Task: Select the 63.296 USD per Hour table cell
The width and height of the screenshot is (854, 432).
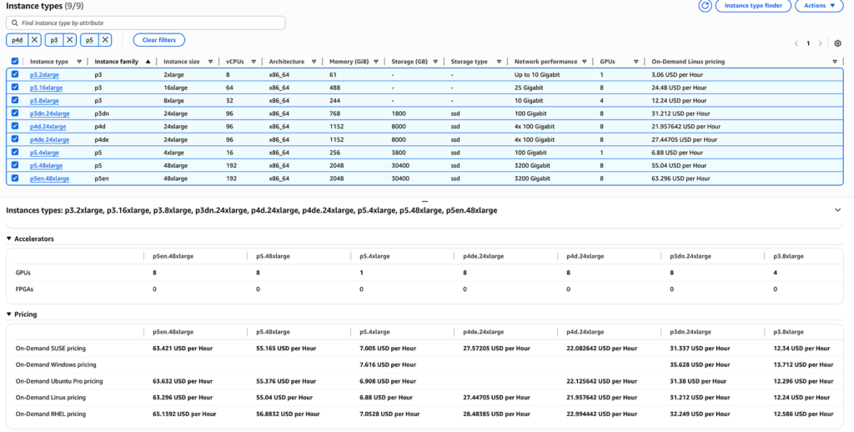Action: click(681, 178)
